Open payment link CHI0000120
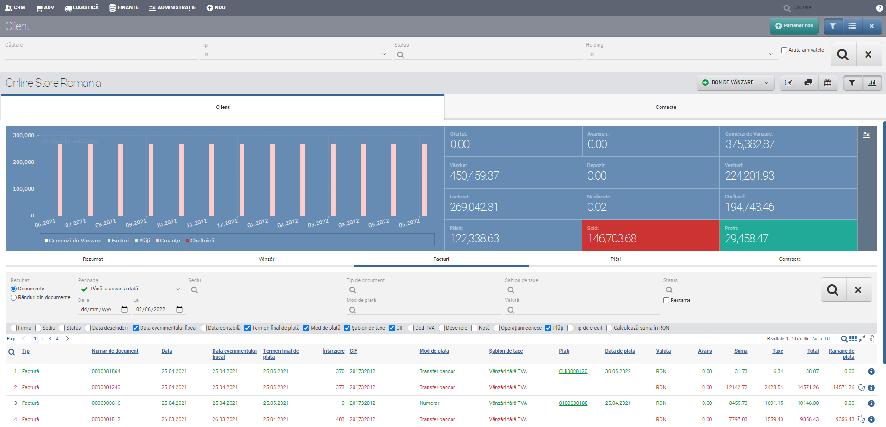This screenshot has width=886, height=427. 573,372
